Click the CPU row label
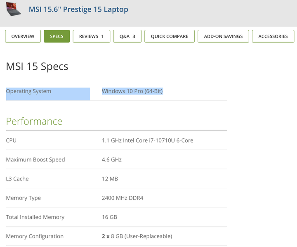The width and height of the screenshot is (297, 247). (11, 140)
